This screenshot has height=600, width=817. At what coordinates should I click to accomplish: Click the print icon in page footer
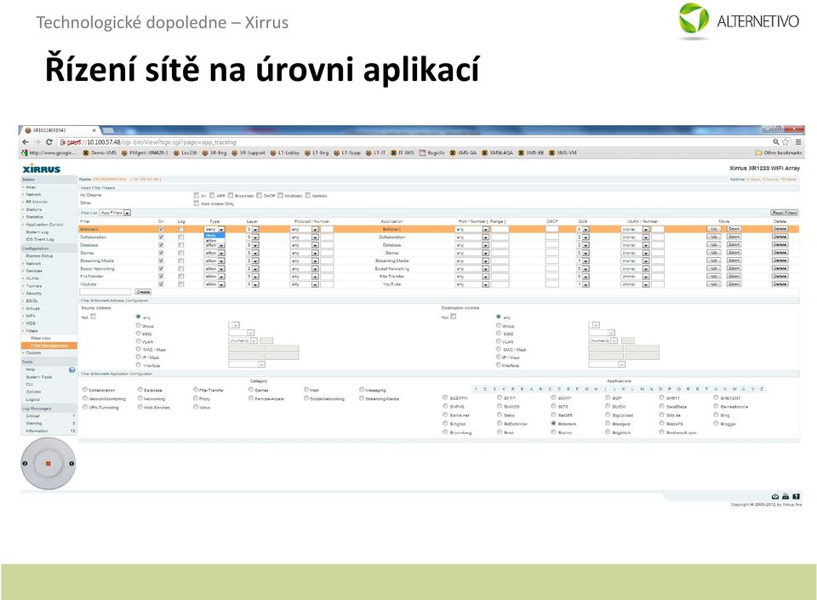point(786,497)
